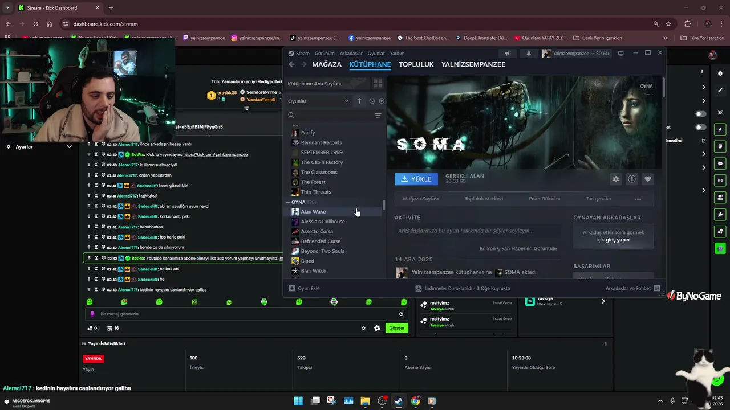The image size is (730, 410).
Task: Toggle first switch in Kick right panel
Action: [700, 114]
